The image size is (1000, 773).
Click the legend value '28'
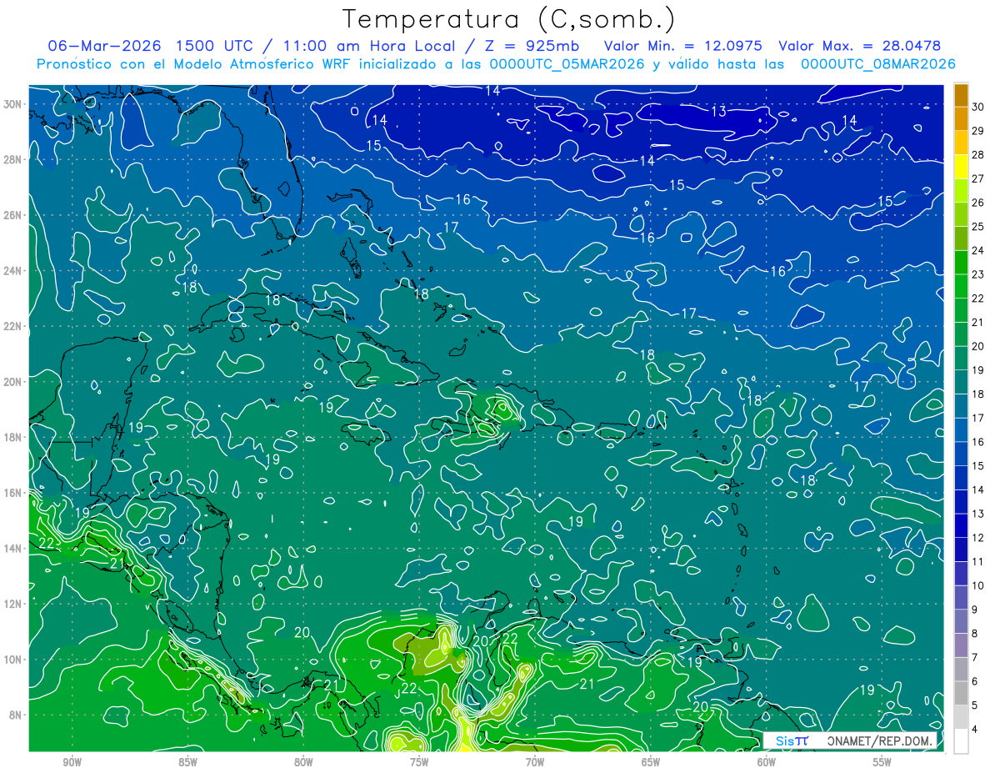pyautogui.click(x=978, y=155)
